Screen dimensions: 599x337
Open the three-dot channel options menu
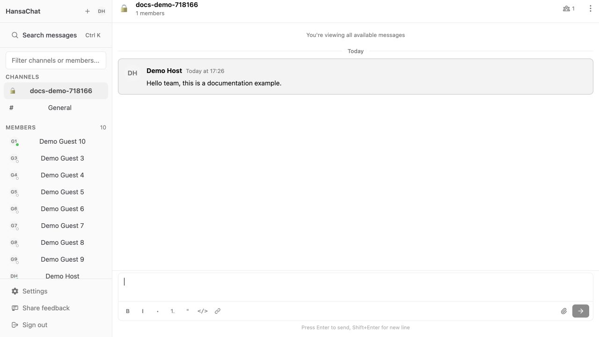[590, 8]
